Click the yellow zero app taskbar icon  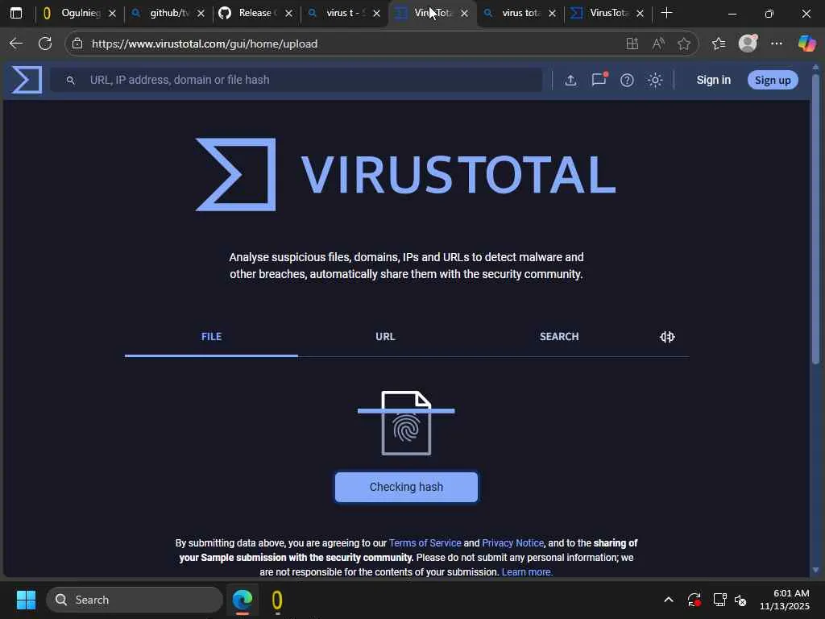coord(277,600)
